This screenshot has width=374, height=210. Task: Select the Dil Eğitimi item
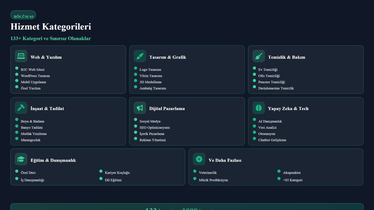[113, 180]
